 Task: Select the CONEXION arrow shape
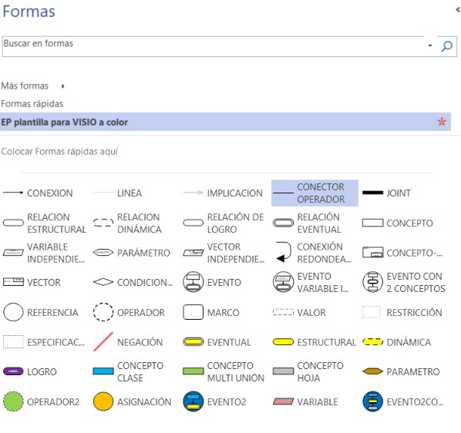[38, 193]
